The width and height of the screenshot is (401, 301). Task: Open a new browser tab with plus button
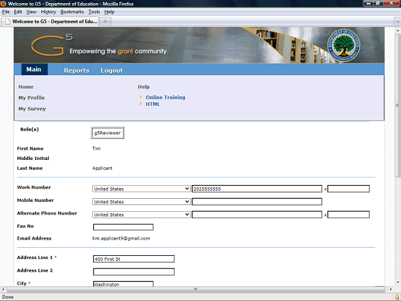click(105, 21)
